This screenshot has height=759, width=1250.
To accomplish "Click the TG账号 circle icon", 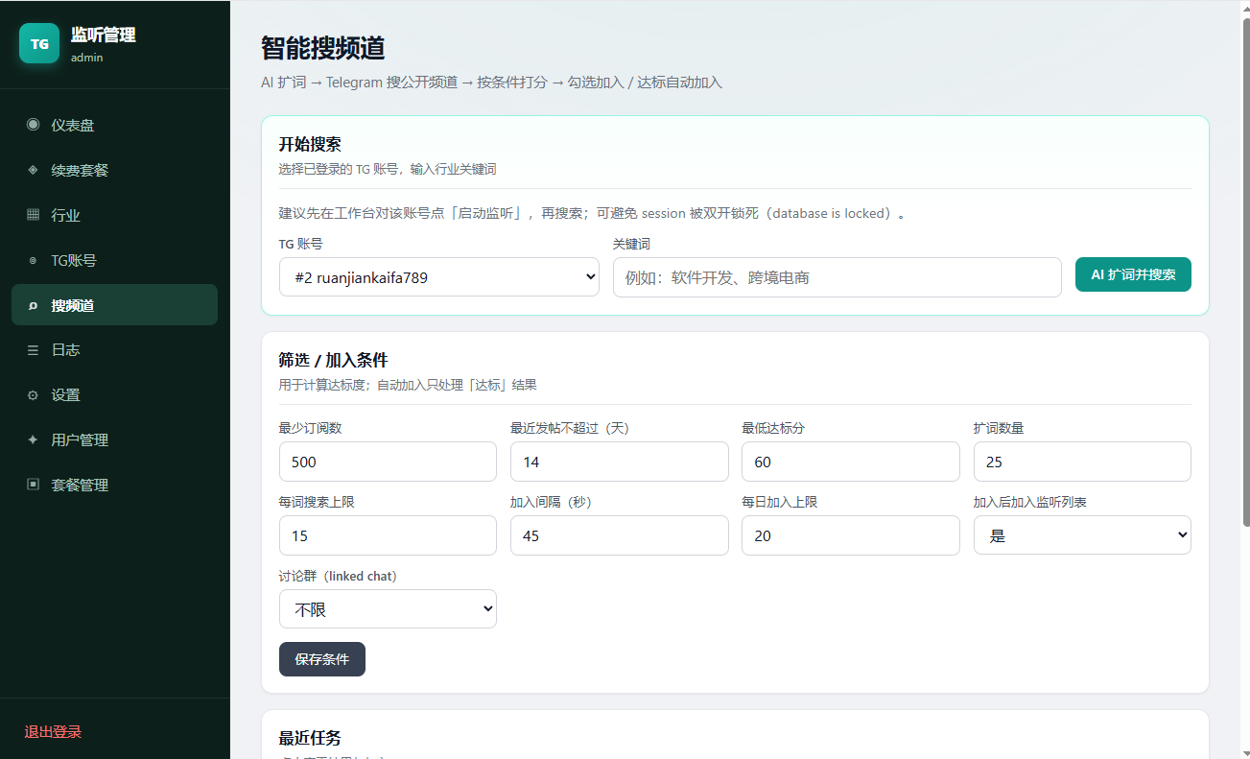I will pos(34,260).
